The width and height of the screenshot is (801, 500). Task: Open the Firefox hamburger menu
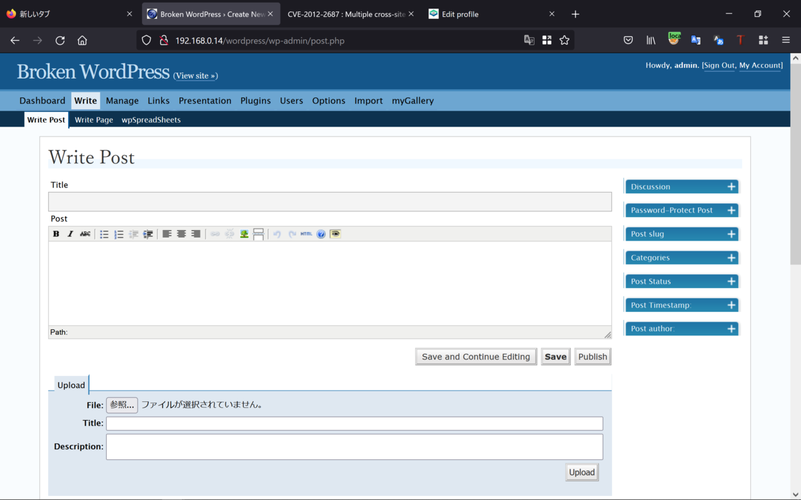[786, 41]
